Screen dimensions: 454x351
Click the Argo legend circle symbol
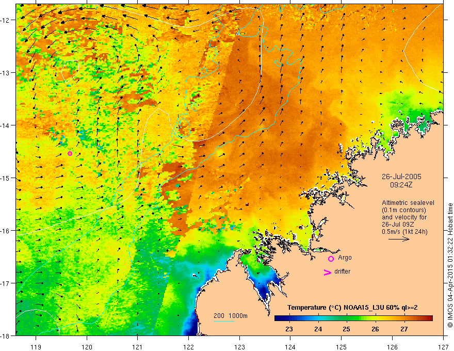331,259
